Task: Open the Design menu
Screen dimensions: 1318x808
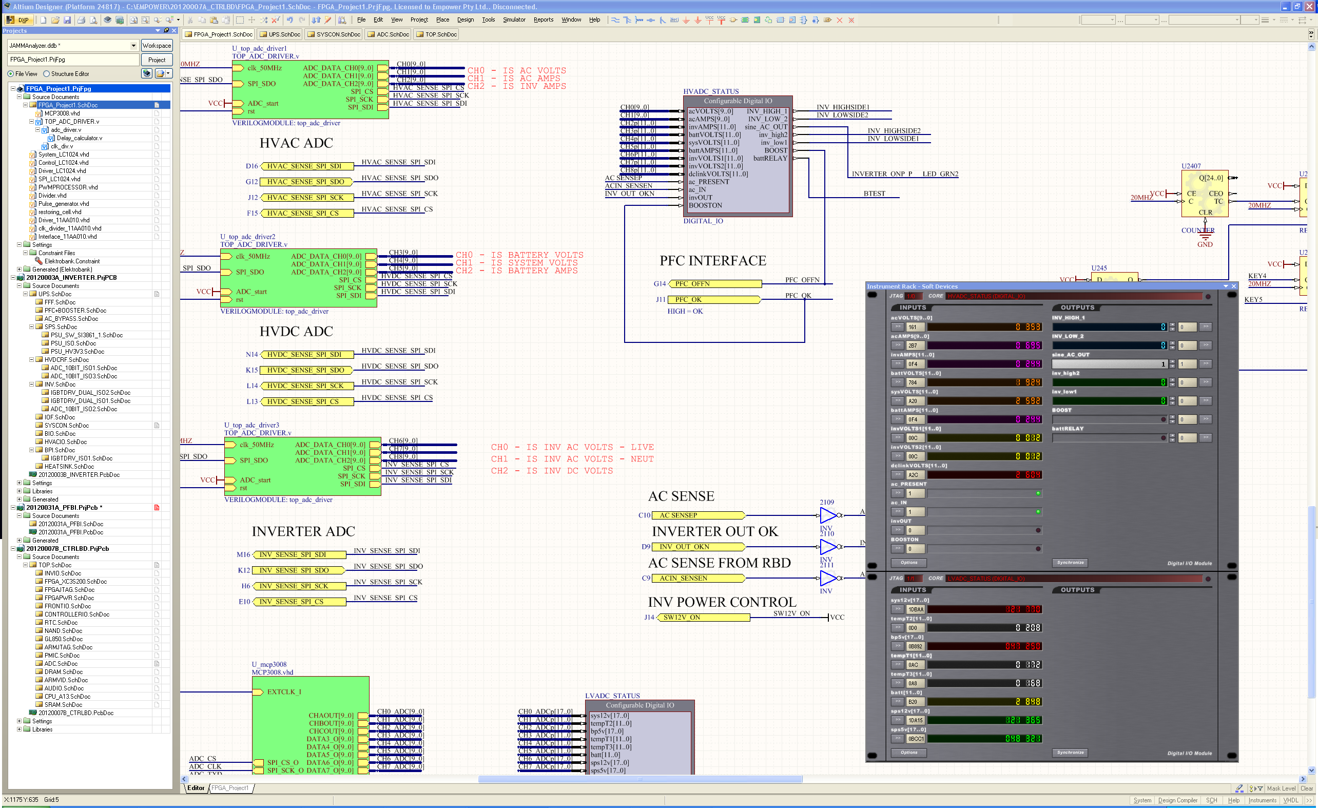Action: click(x=466, y=20)
